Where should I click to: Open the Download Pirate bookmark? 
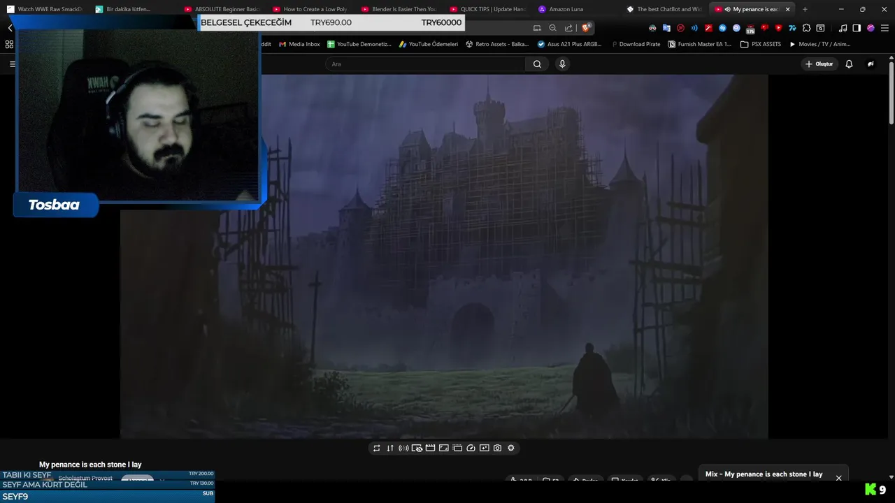pos(635,44)
